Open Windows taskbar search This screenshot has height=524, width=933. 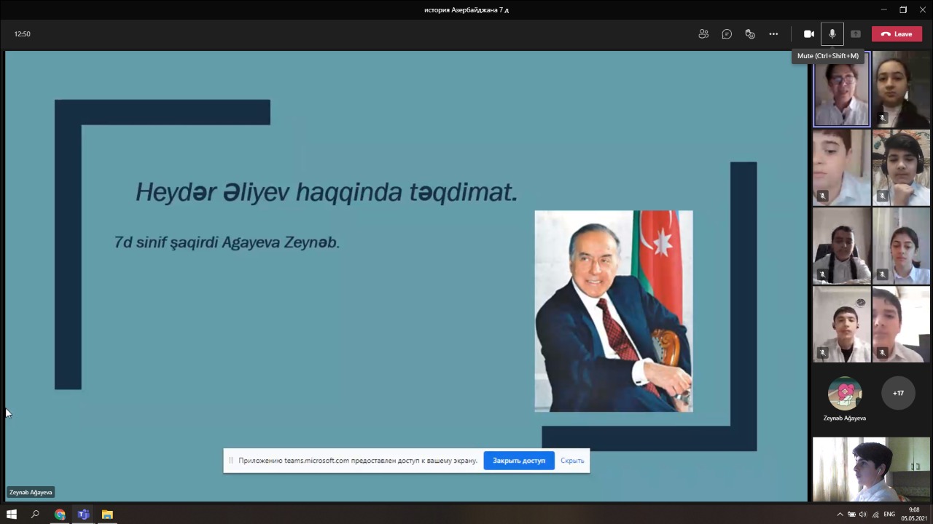(35, 515)
